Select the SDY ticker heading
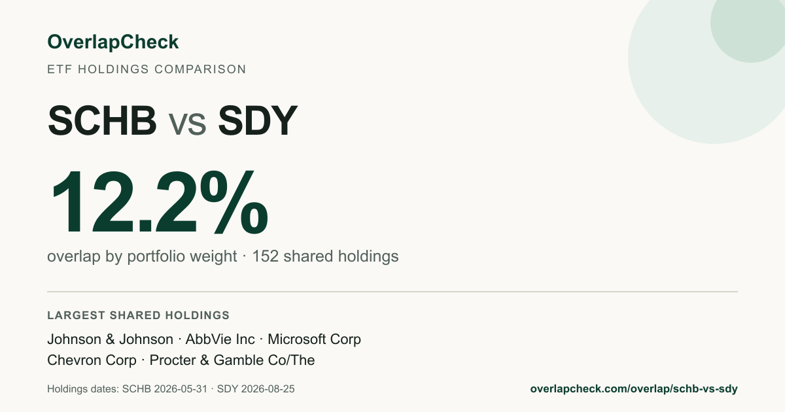785x412 pixels. (x=258, y=120)
